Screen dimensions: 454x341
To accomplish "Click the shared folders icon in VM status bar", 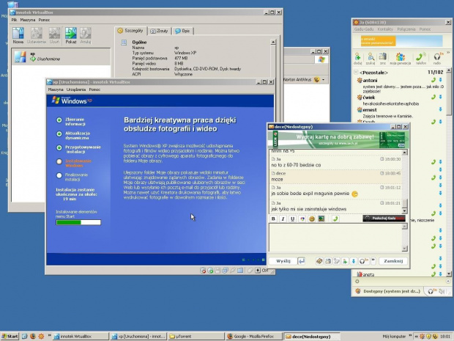I will pos(240,271).
